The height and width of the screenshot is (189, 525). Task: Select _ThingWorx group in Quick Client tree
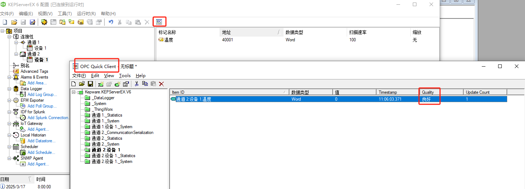coord(102,109)
